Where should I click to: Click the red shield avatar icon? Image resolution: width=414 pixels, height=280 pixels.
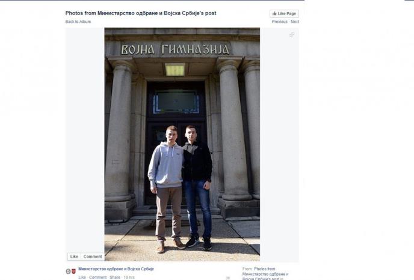coord(73,272)
